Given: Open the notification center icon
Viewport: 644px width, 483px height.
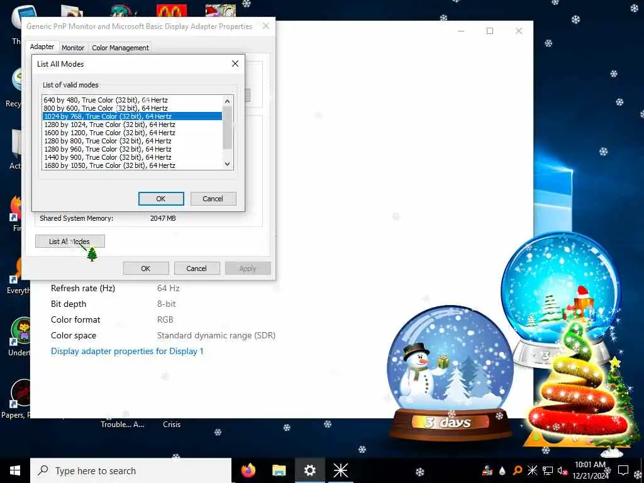Looking at the screenshot, I should [x=623, y=470].
